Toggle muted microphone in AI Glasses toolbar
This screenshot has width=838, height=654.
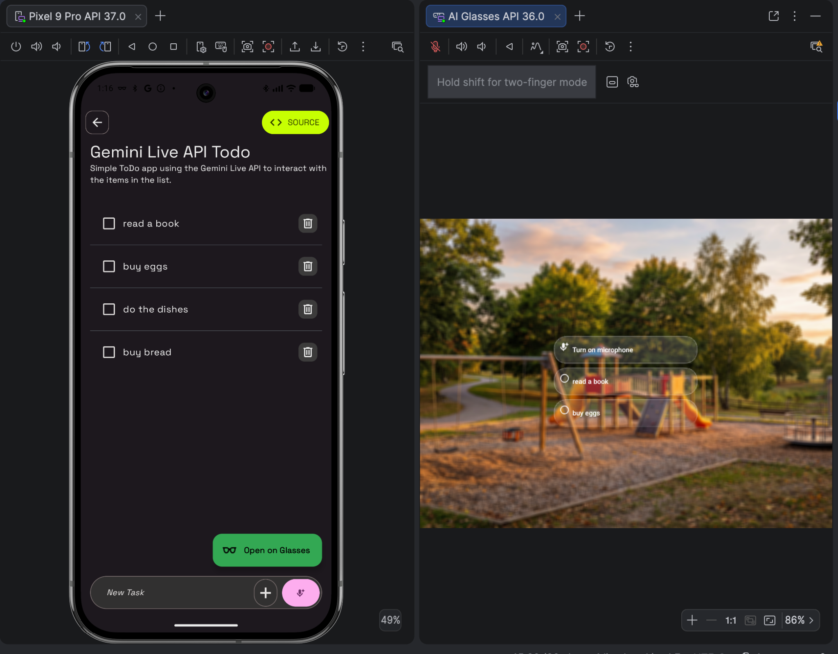435,47
